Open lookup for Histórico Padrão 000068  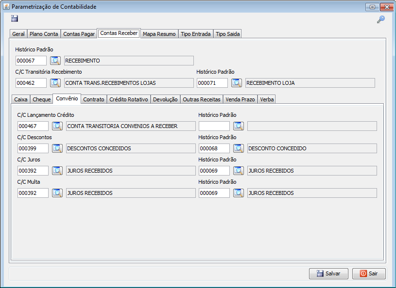pos(239,148)
